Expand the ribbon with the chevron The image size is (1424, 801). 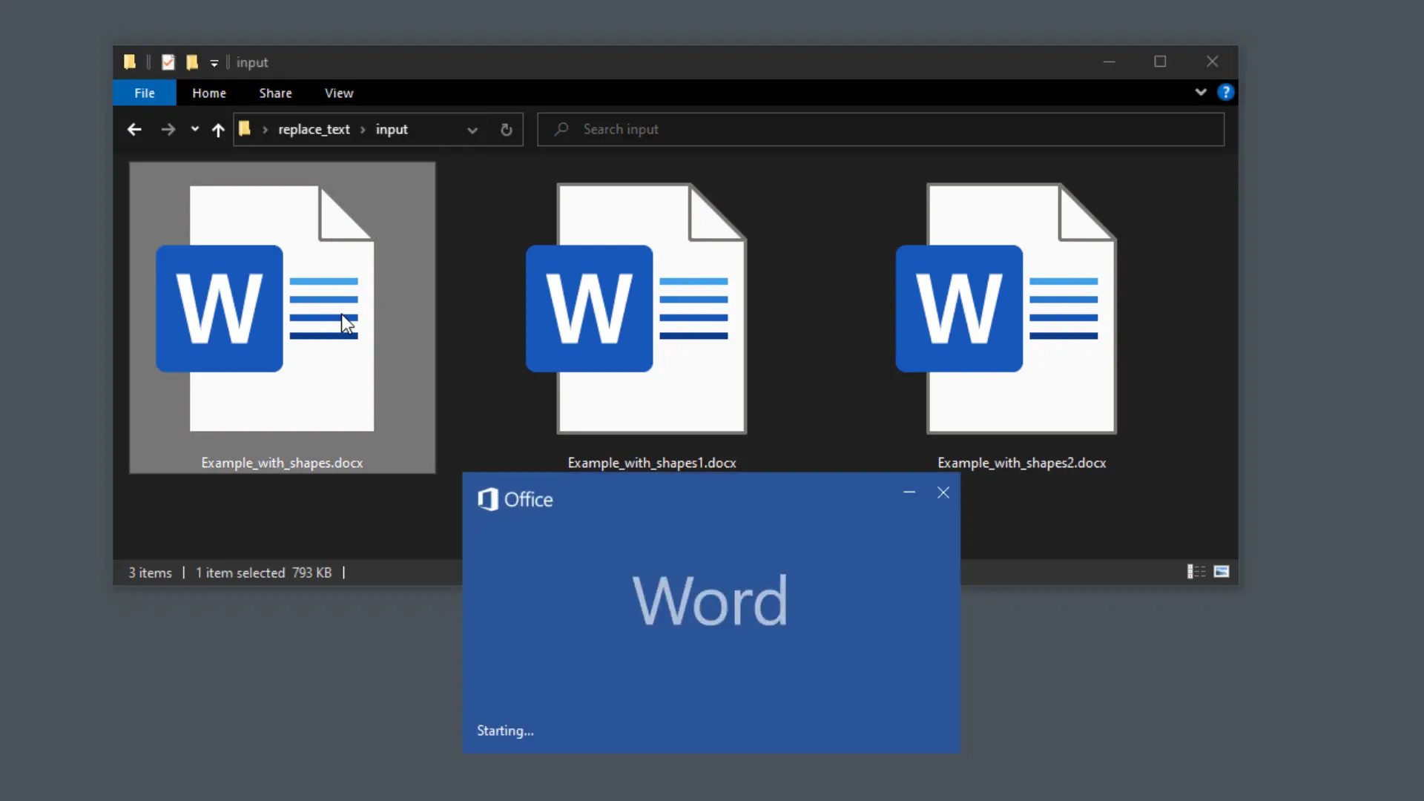[x=1200, y=92]
